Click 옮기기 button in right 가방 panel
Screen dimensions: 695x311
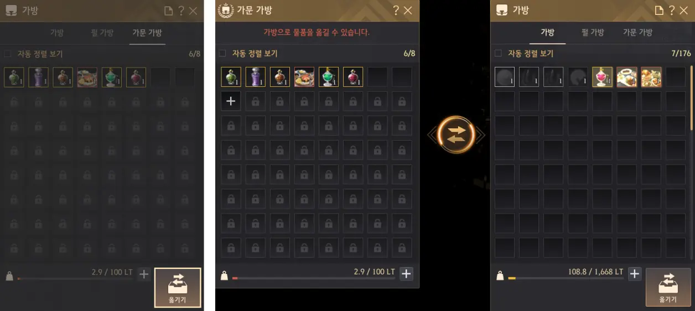(668, 287)
